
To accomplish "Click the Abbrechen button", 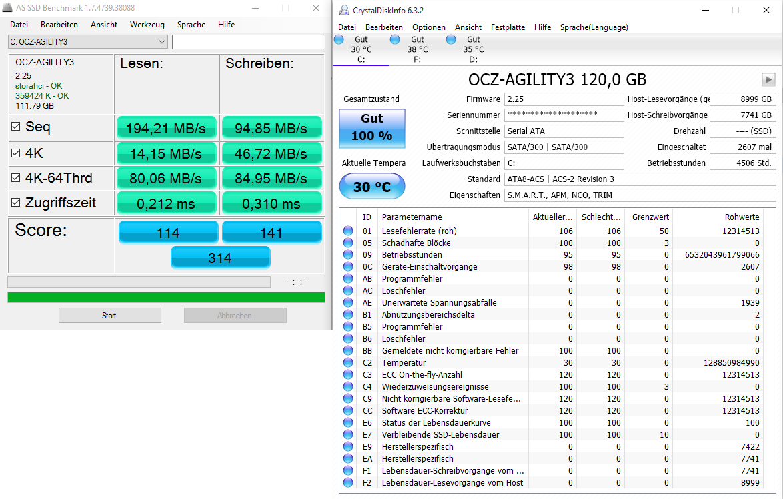I will 235,315.
